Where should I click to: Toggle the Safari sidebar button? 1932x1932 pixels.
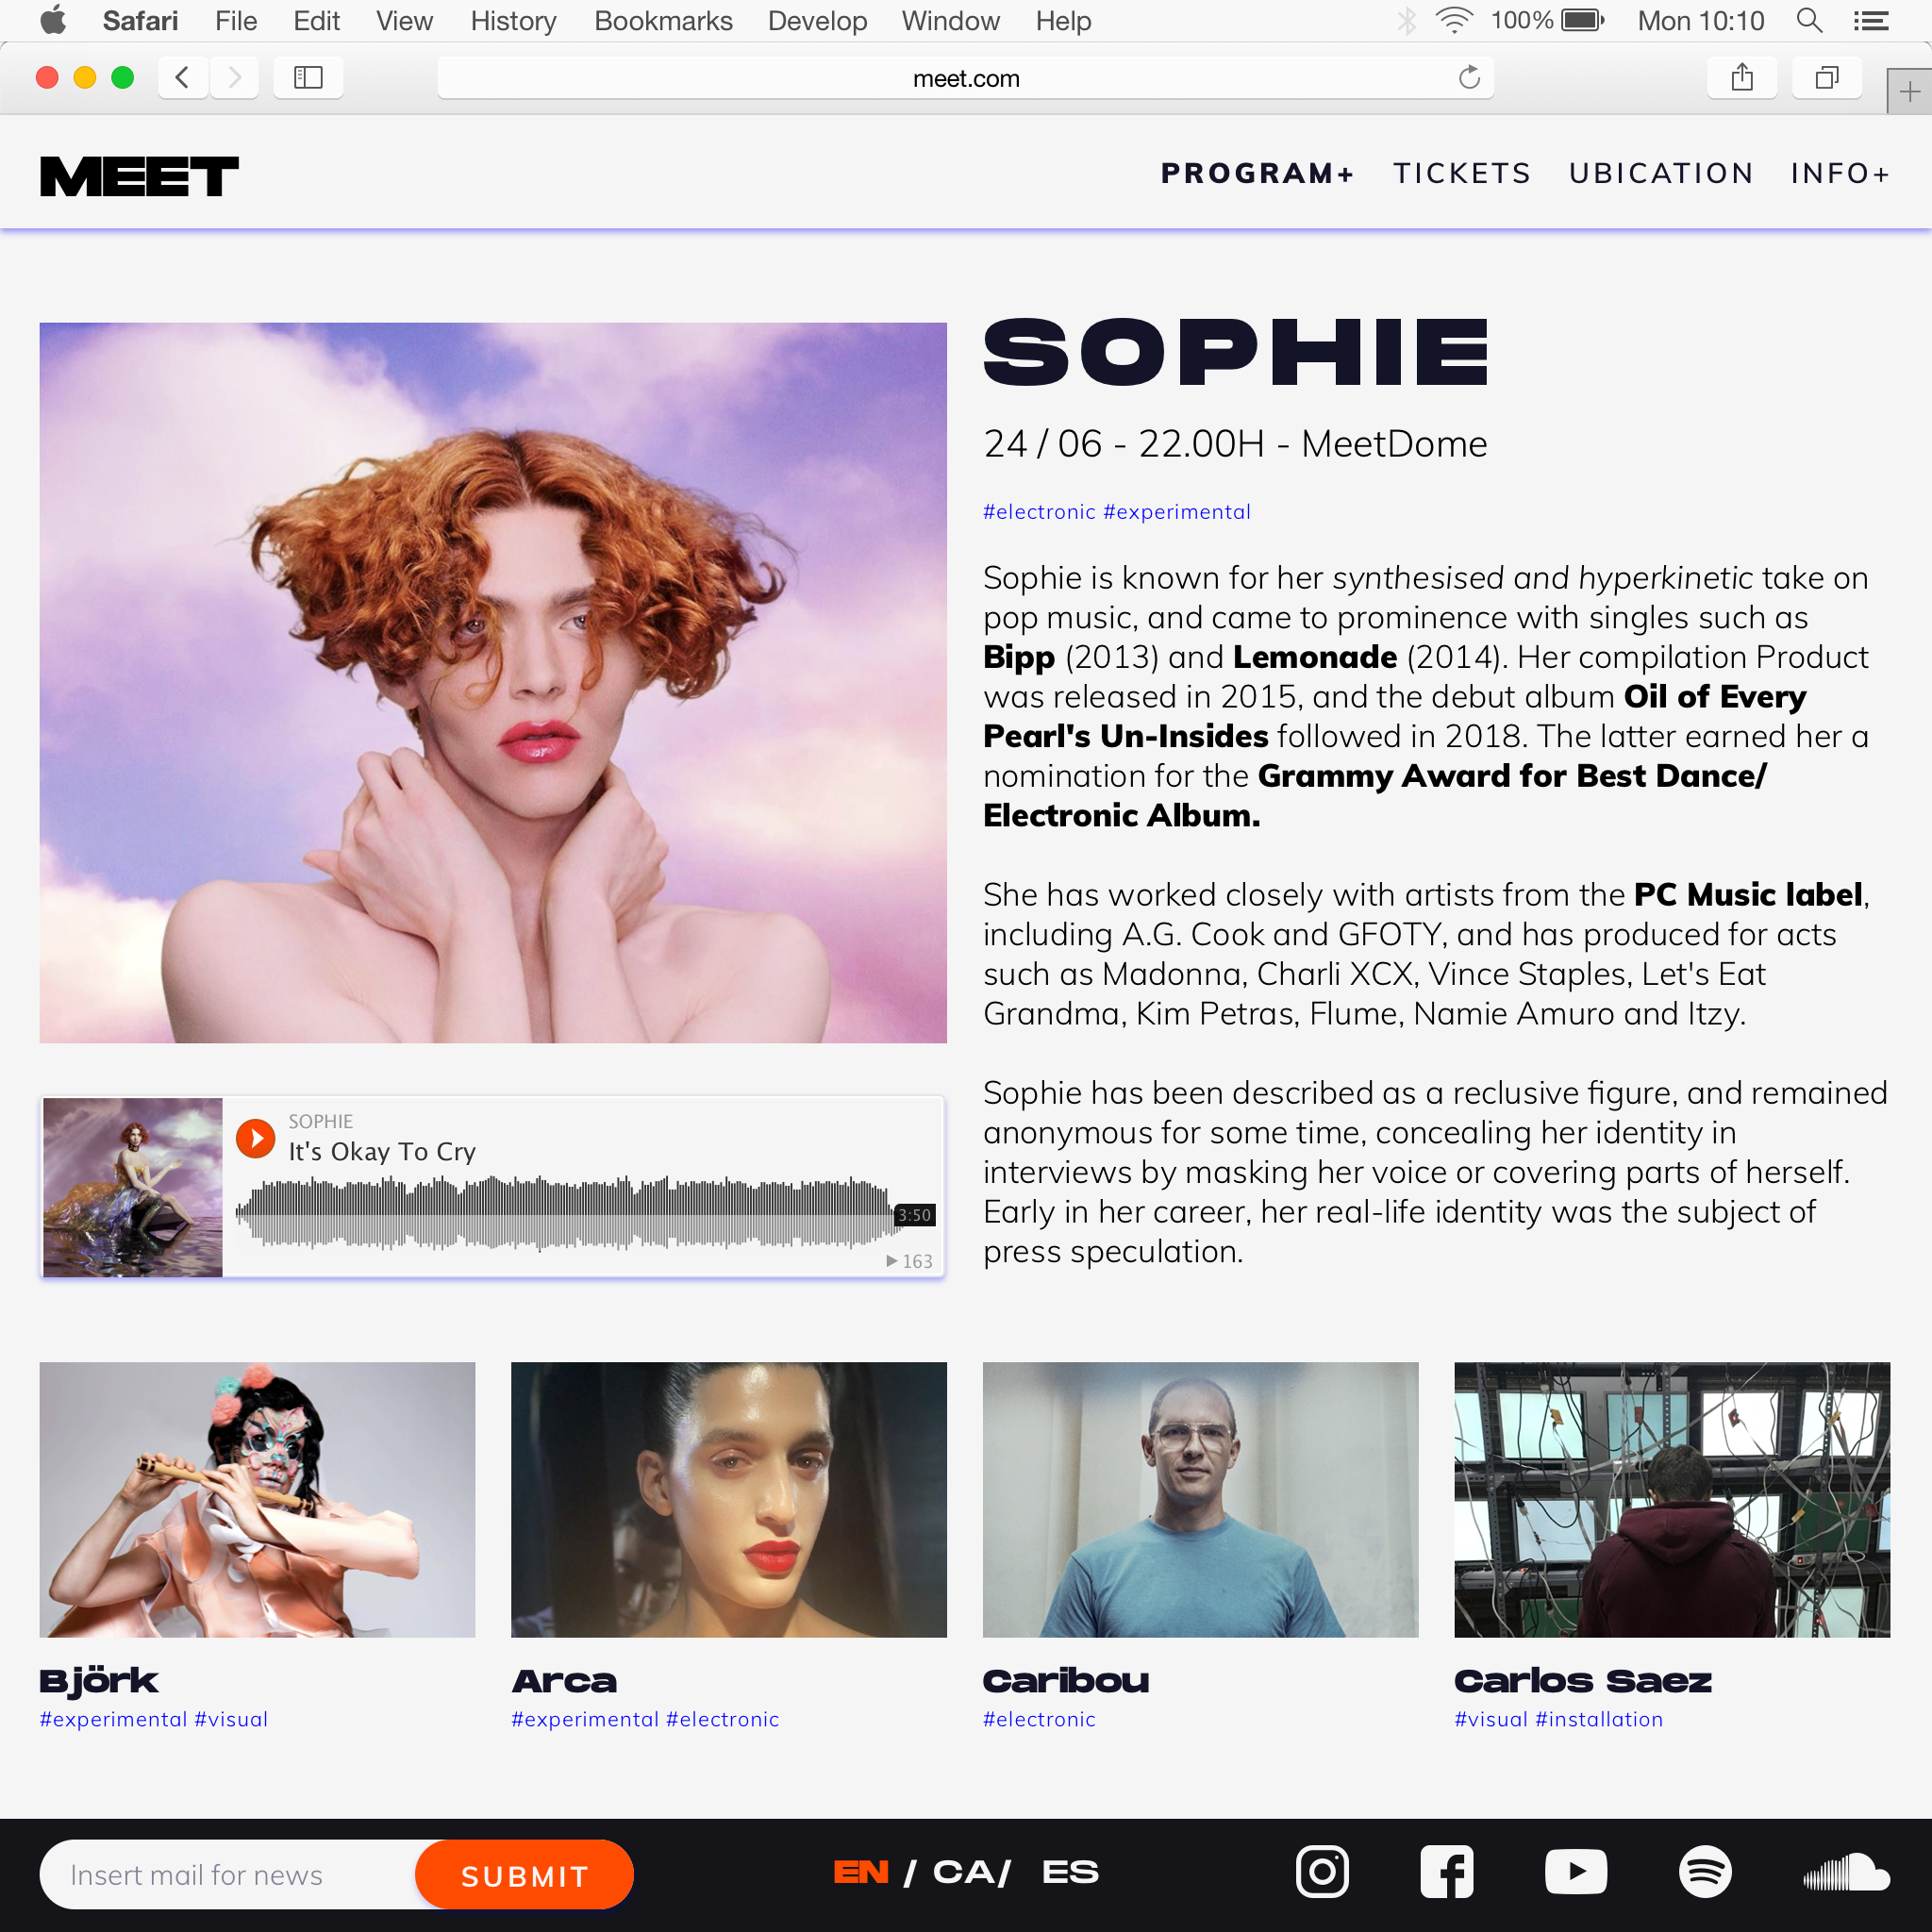click(308, 77)
